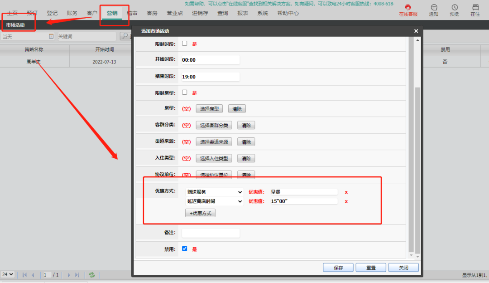The width and height of the screenshot is (489, 283).
Task: Click the 重置 reset button
Action: point(371,268)
